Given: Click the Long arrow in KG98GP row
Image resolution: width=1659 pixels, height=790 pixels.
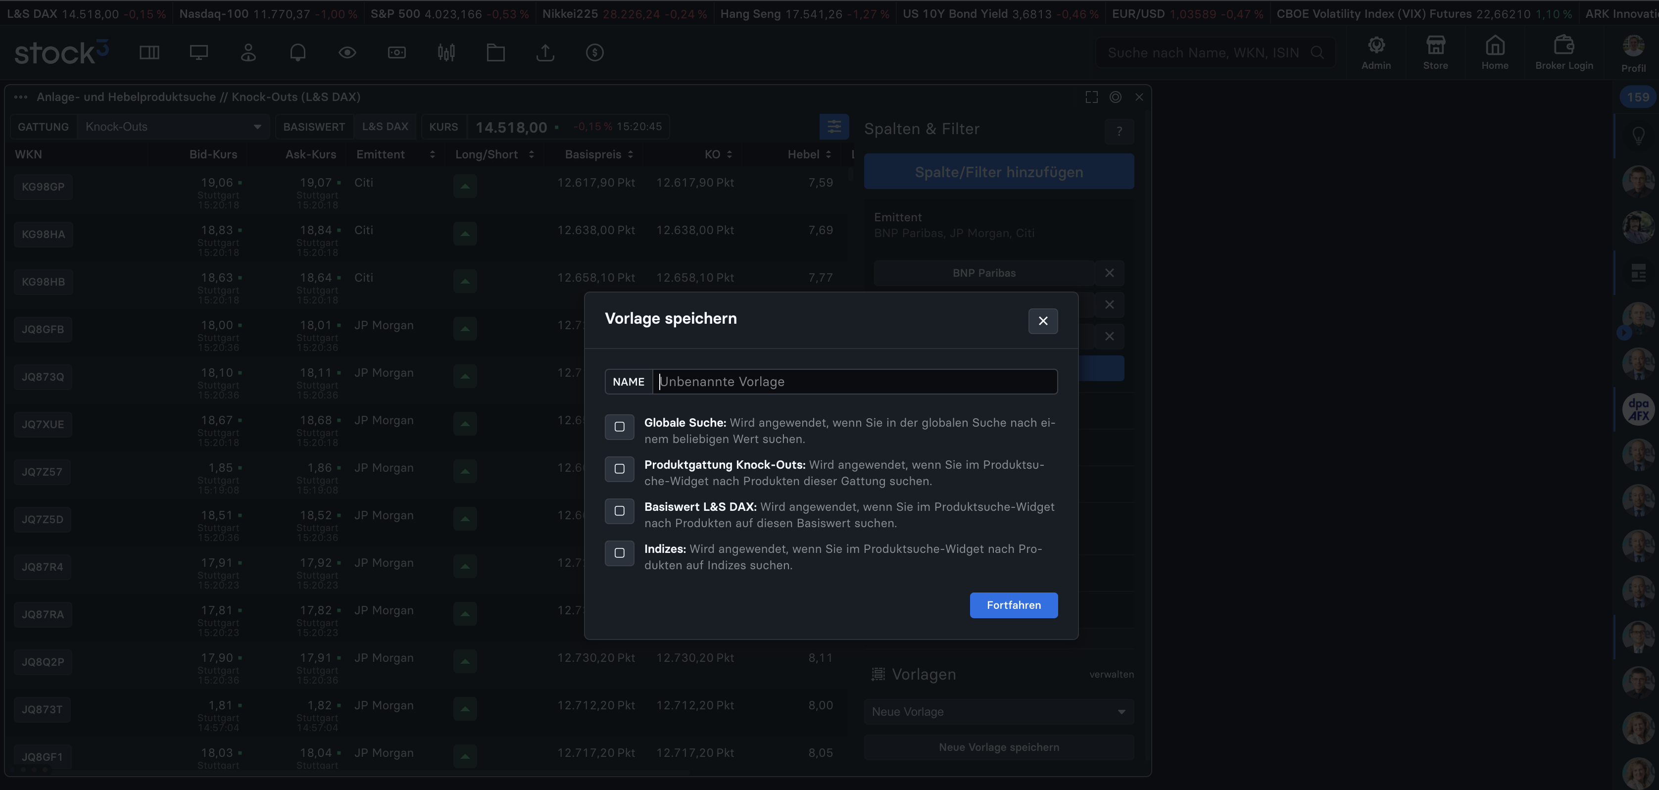Looking at the screenshot, I should (x=465, y=188).
